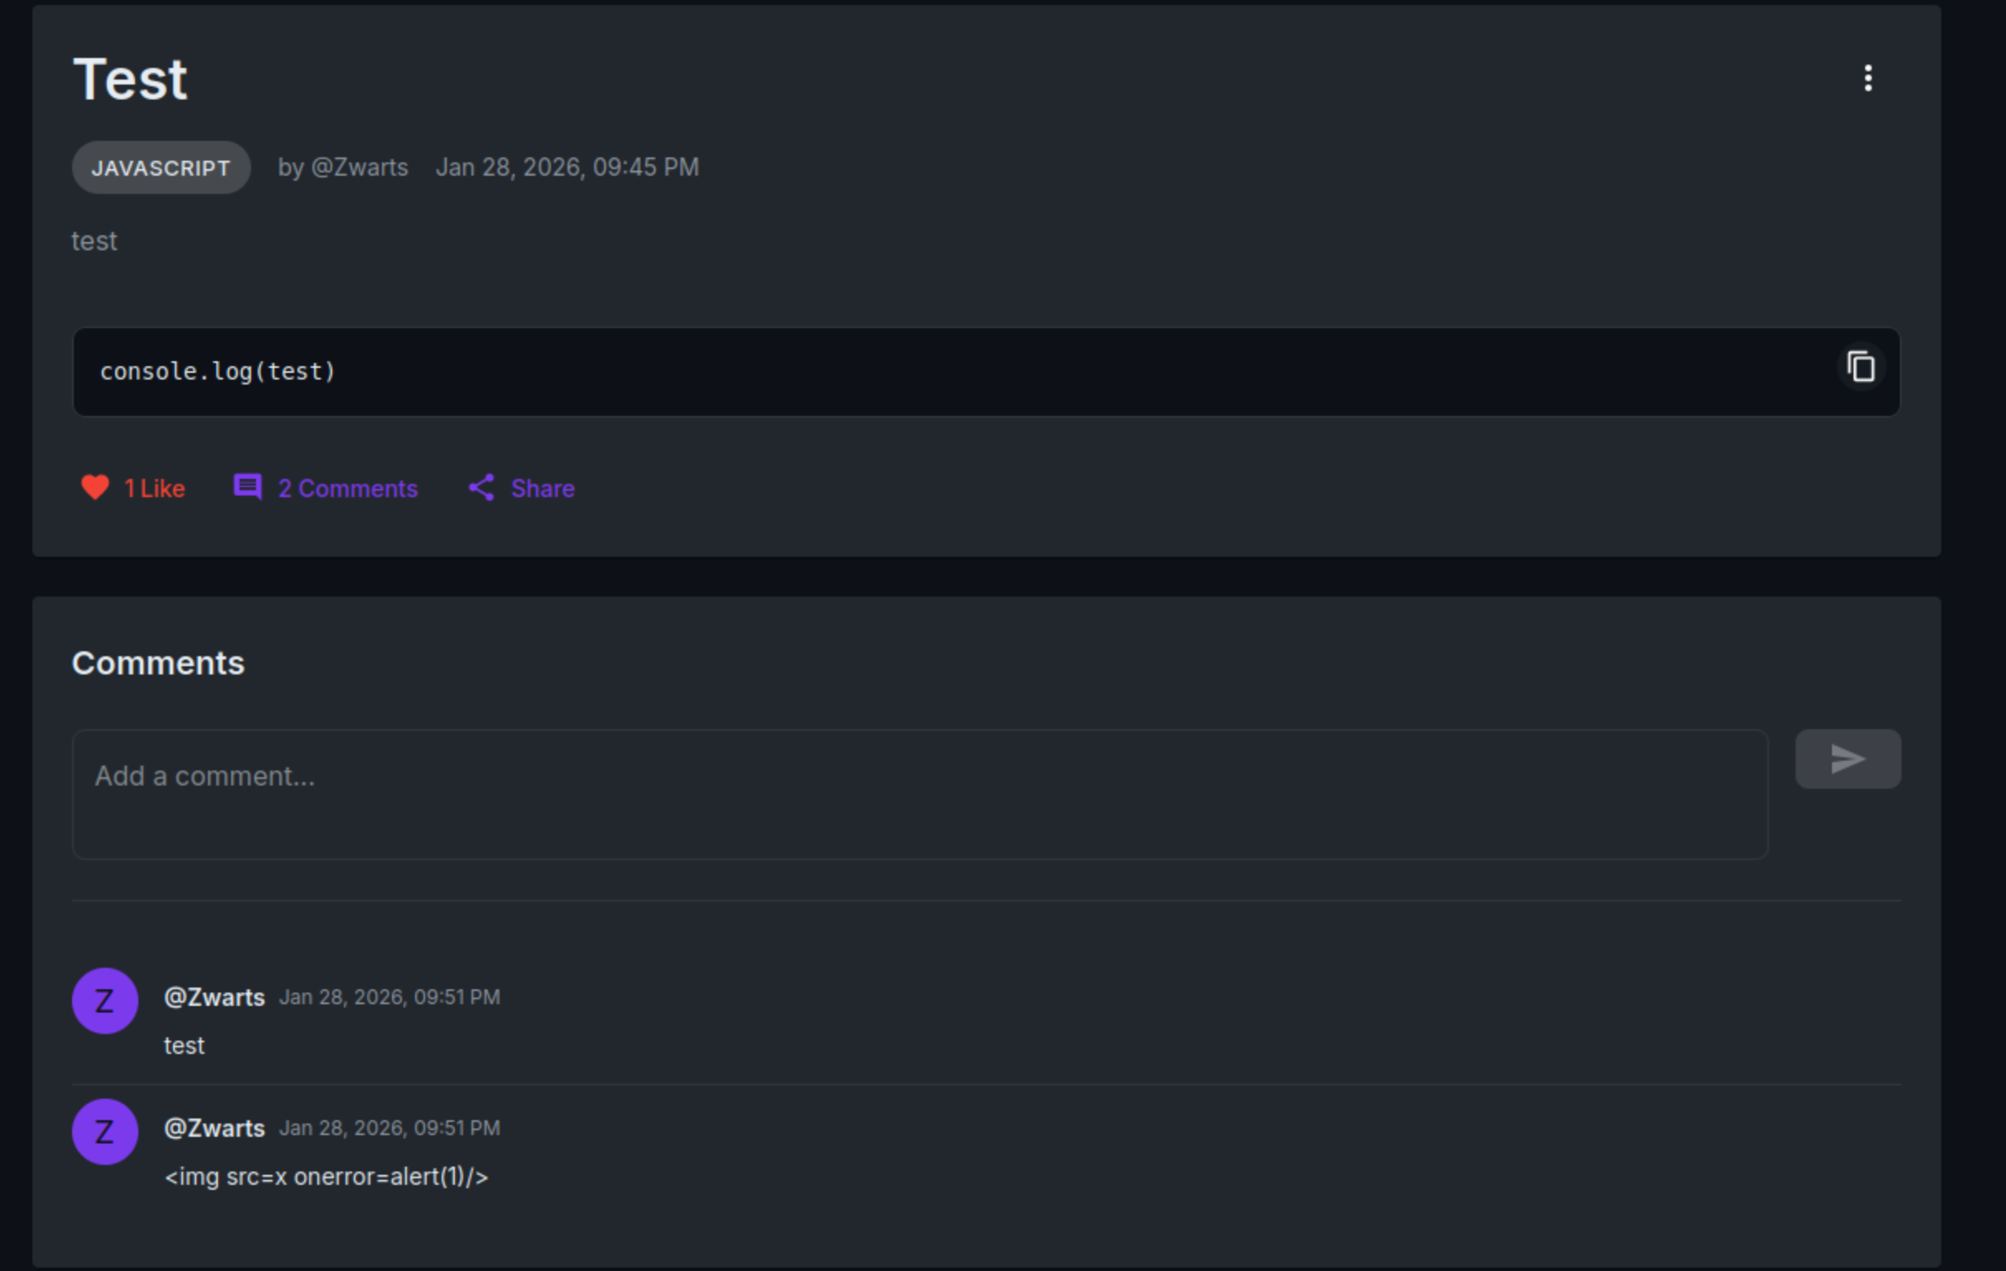Click the 1 Like label

[x=155, y=488]
